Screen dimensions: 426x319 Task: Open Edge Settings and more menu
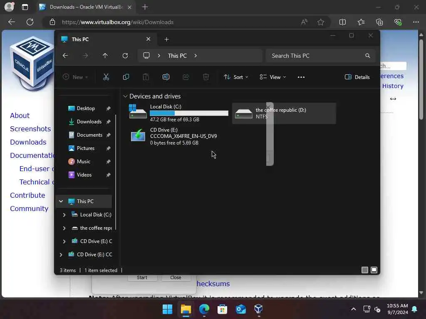416,22
